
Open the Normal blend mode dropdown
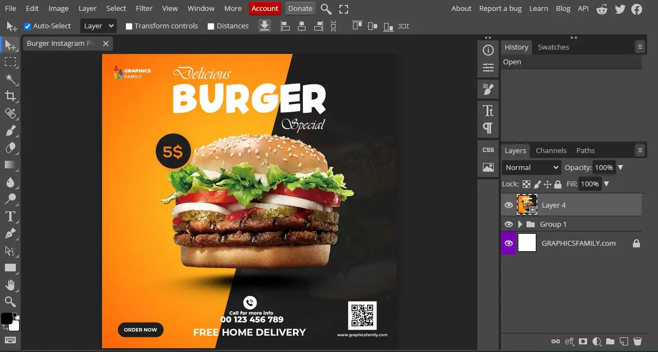tap(532, 167)
